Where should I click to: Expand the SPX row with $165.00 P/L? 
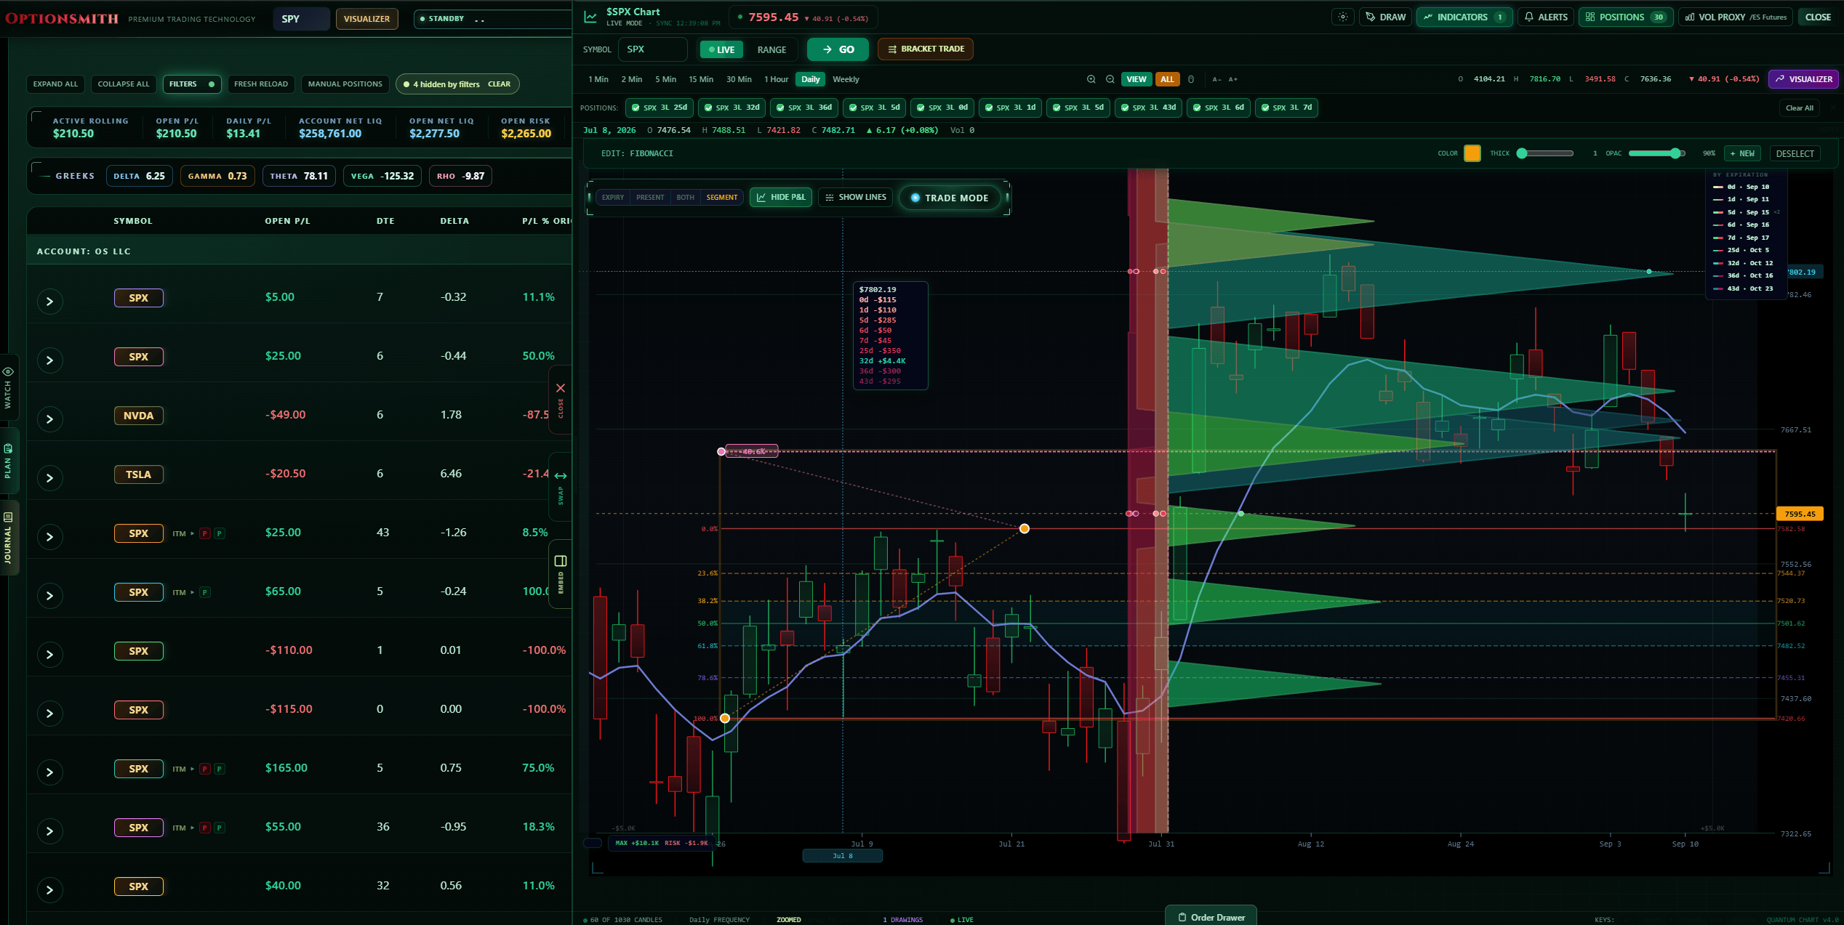click(x=49, y=772)
